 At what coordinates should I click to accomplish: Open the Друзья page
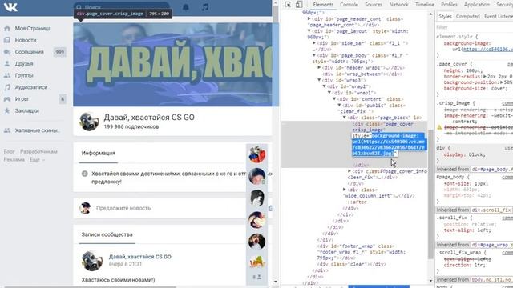24,64
